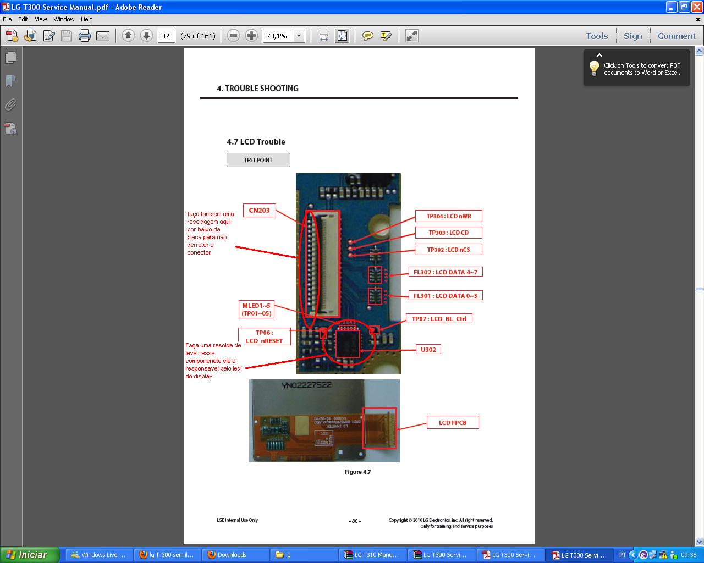Show page thumbnails in navigation pane
Viewport: 704px width, 563px height.
point(10,57)
